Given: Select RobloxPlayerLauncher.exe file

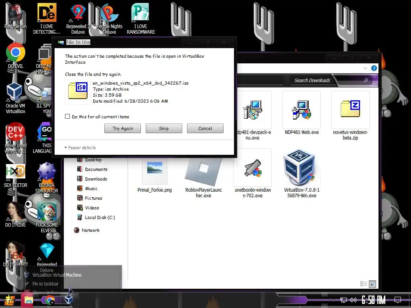Looking at the screenshot, I should click(x=203, y=178).
